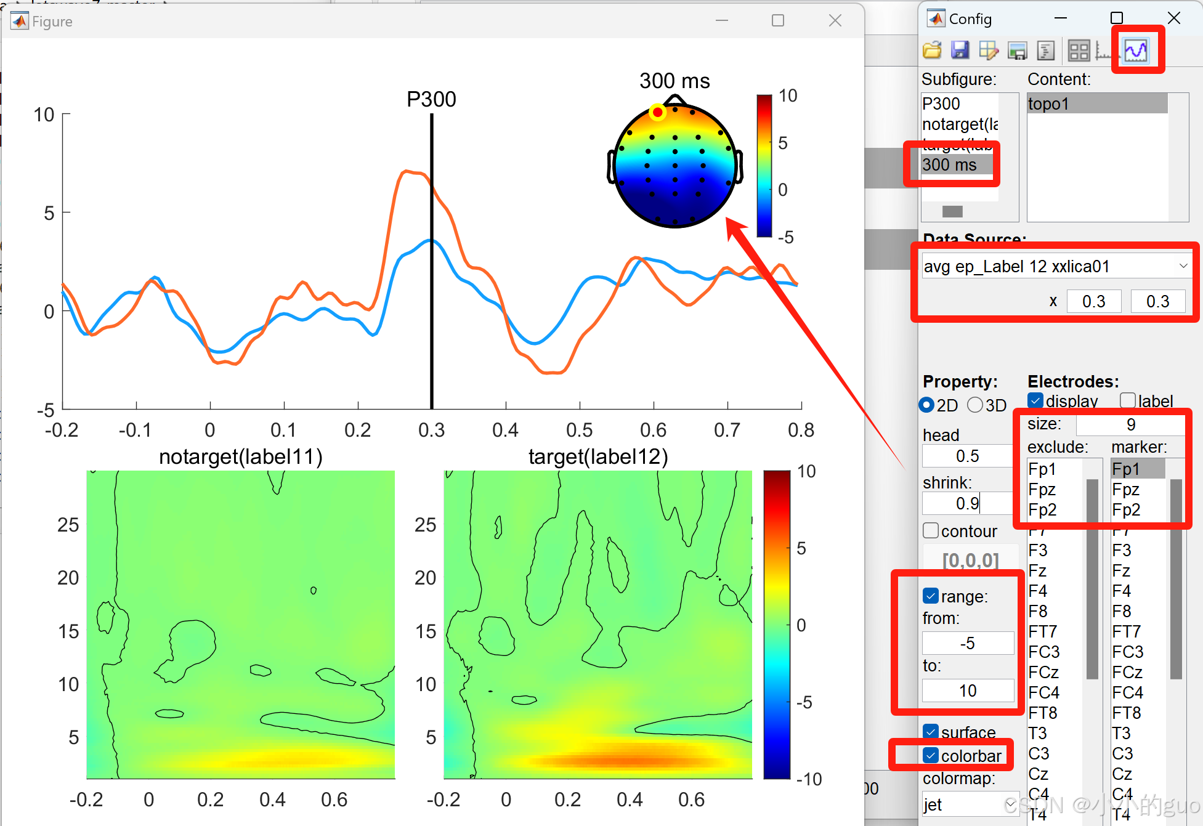Select F8 in marker list
The height and width of the screenshot is (826, 1203).
1138,611
